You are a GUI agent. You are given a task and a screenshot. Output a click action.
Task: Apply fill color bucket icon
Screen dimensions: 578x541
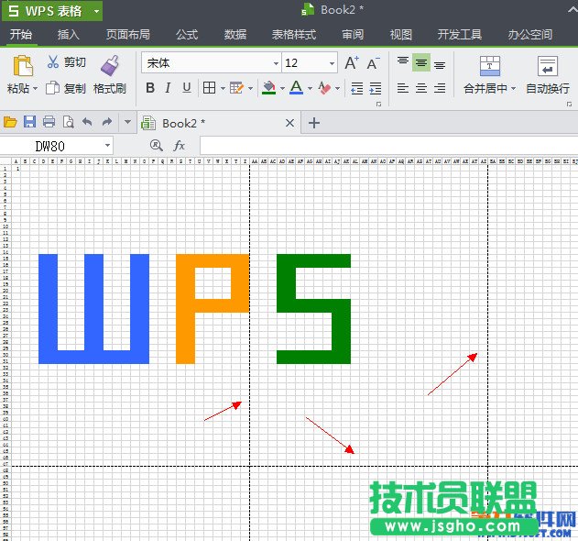coord(268,88)
